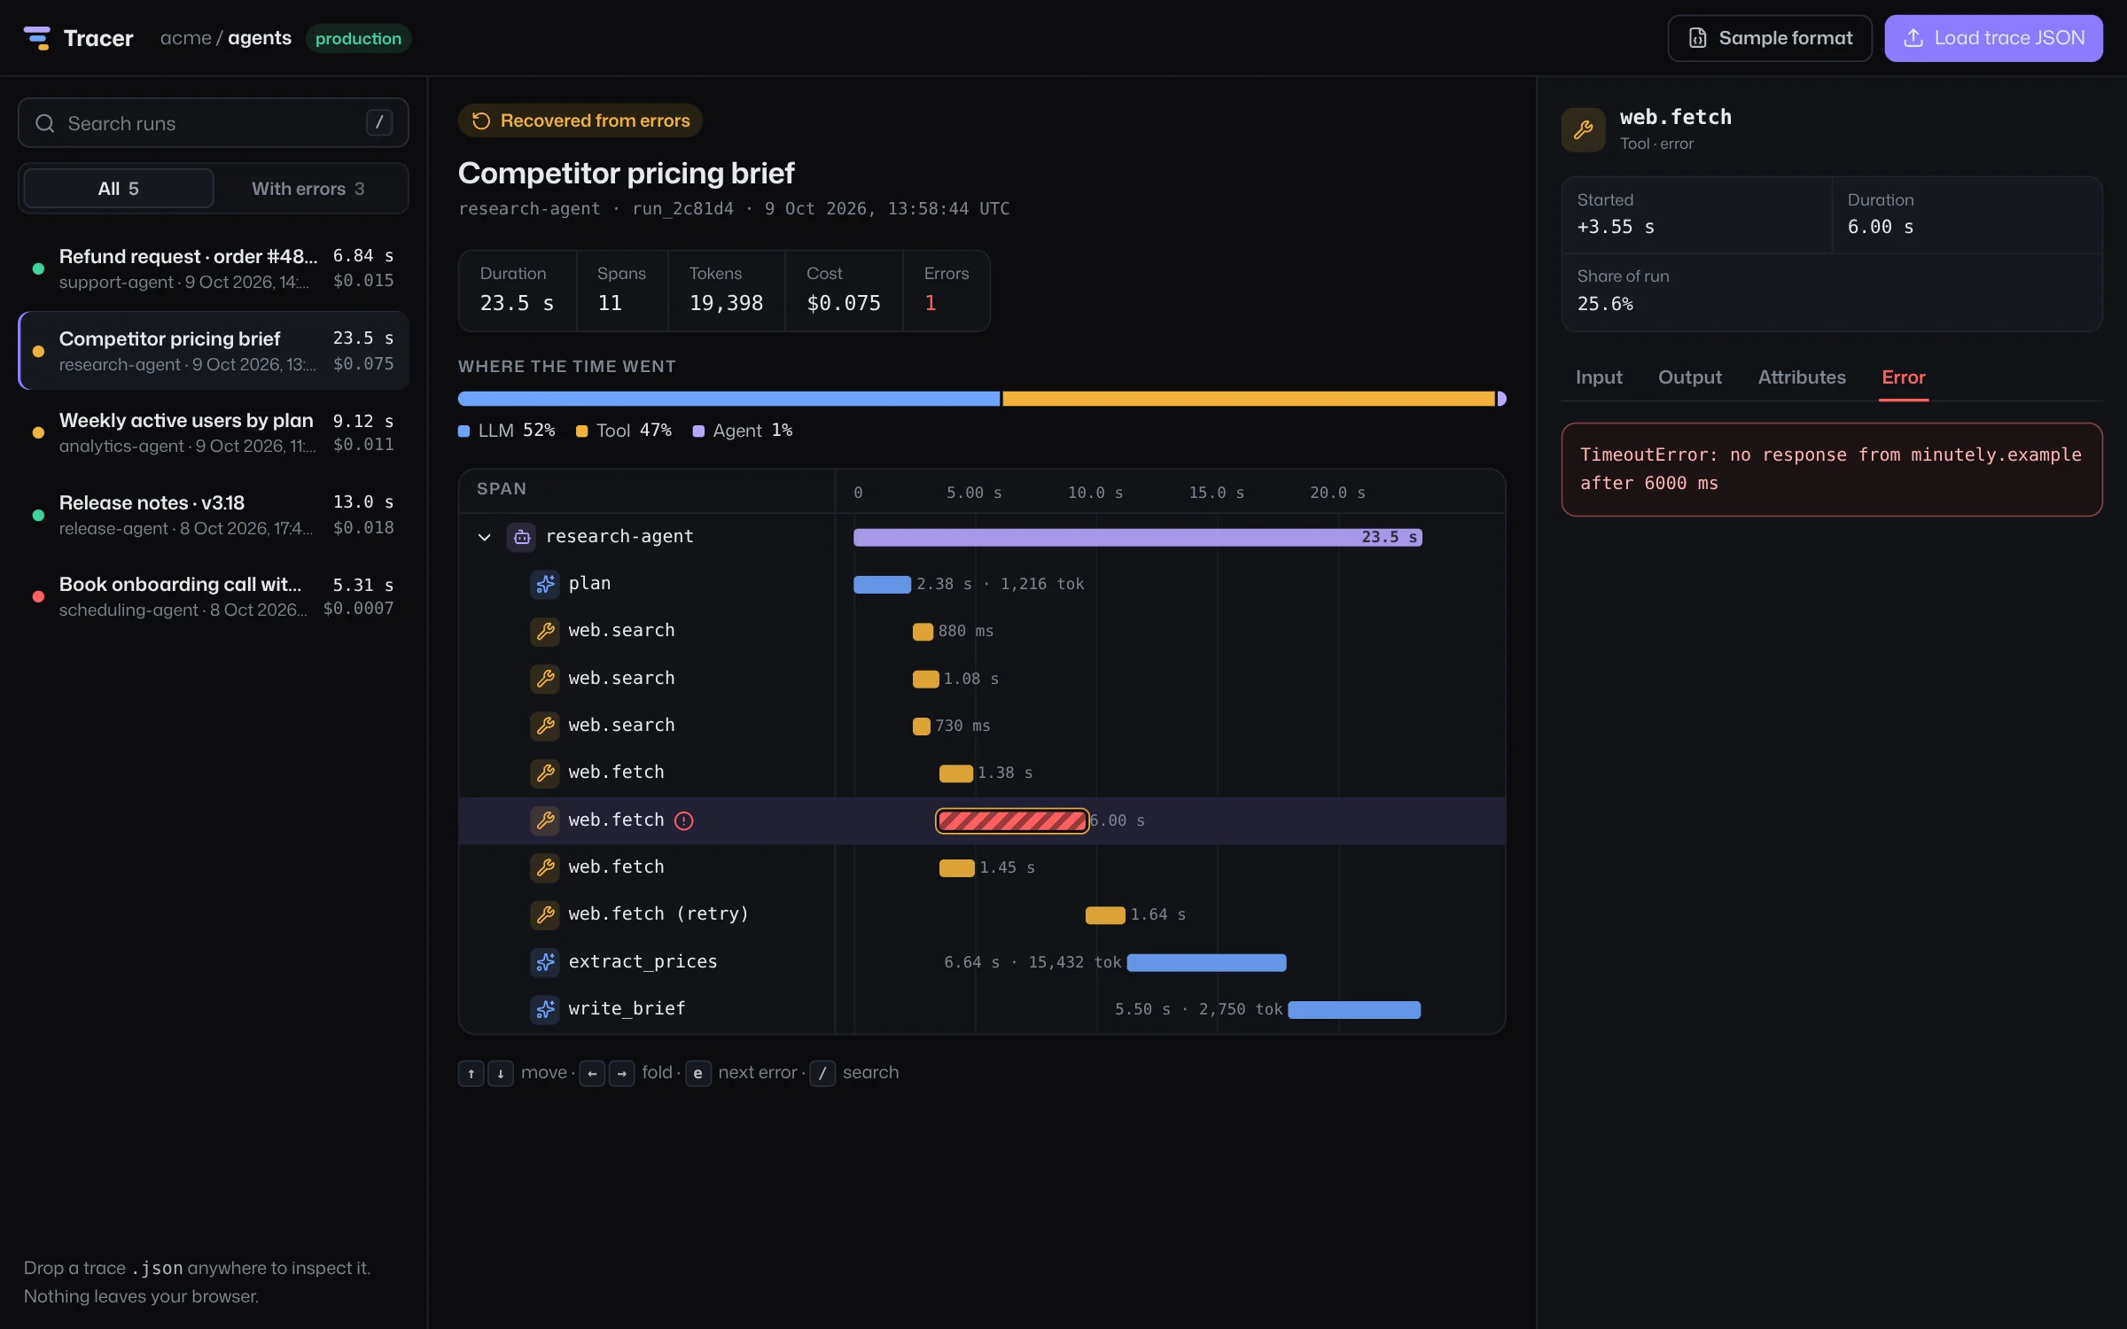Select the extract_prices span row
The width and height of the screenshot is (2127, 1329).
click(x=982, y=962)
